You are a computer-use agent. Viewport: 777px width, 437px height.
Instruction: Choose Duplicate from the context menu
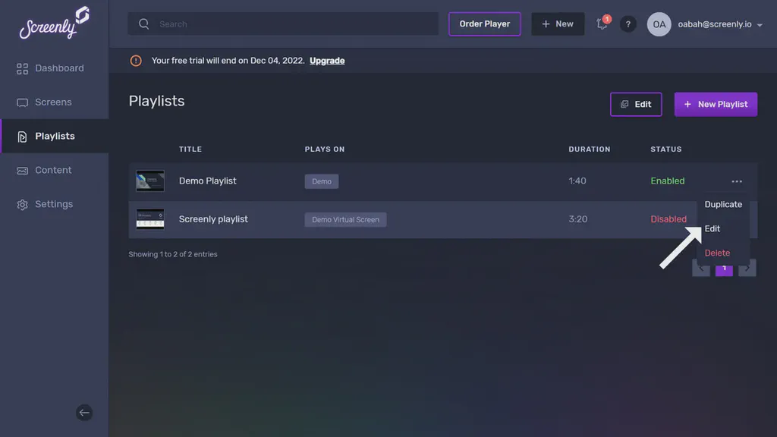click(x=723, y=204)
